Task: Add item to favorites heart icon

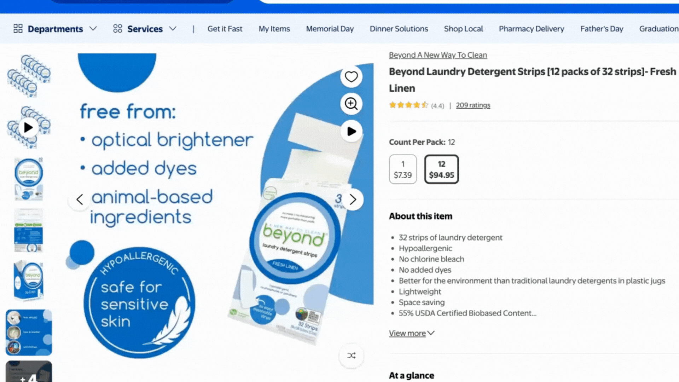Action: point(351,76)
